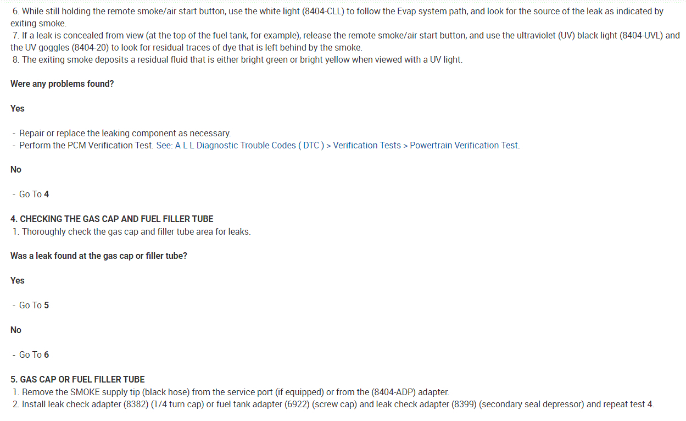Click the 'Remove the SMOKE supply tip' step

[235, 392]
